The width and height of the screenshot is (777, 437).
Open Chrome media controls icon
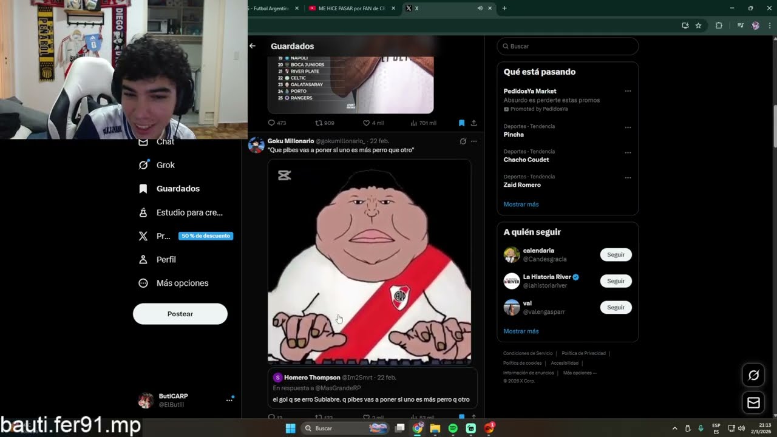(x=741, y=25)
